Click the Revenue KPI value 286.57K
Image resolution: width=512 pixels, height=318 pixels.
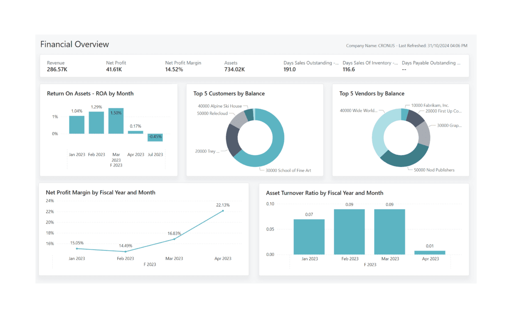pyautogui.click(x=57, y=70)
